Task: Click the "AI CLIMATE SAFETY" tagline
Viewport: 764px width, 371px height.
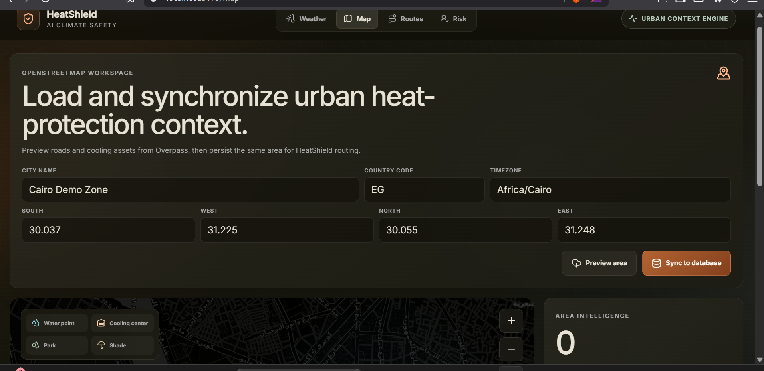Action: [x=81, y=25]
